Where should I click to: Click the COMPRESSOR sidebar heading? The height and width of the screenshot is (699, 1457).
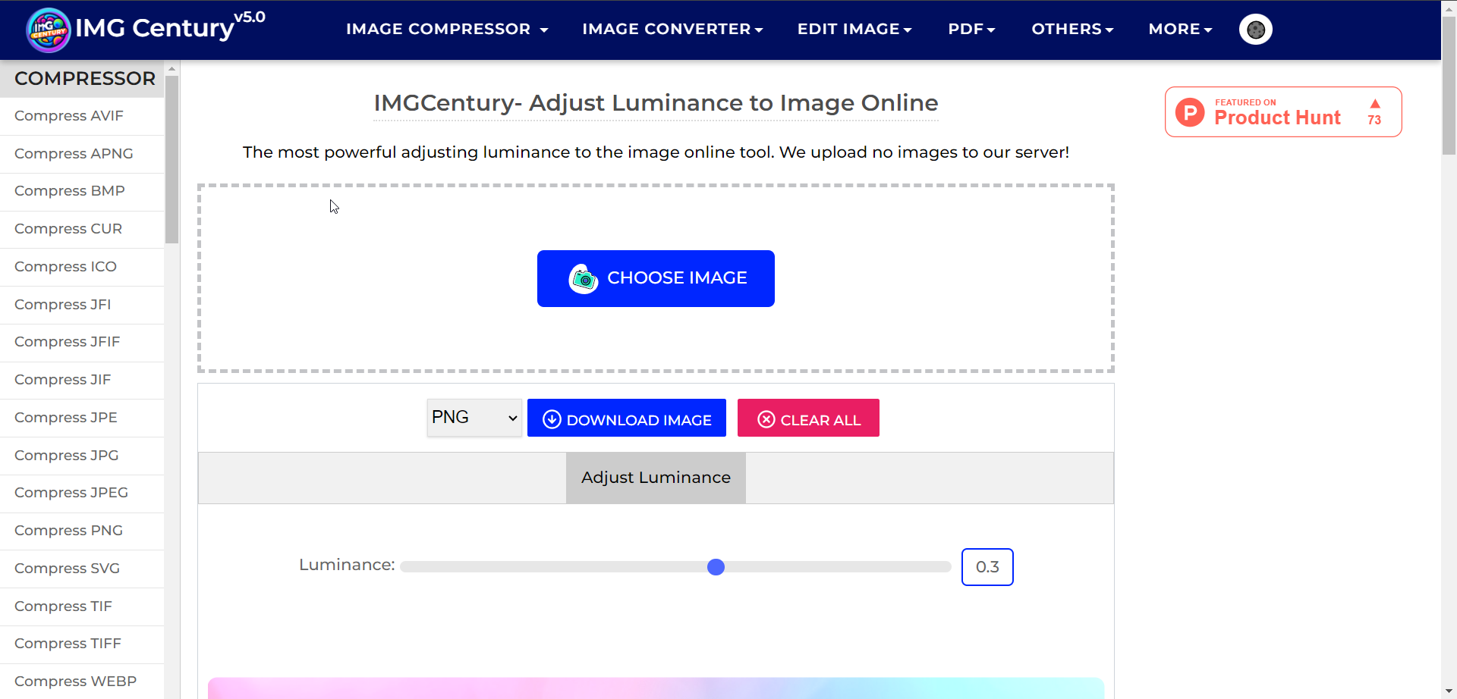point(85,78)
